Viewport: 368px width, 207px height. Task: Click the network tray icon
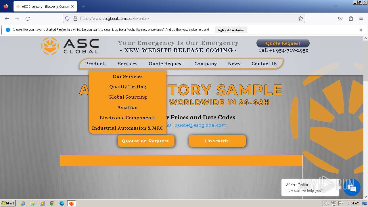pyautogui.click(x=334, y=203)
